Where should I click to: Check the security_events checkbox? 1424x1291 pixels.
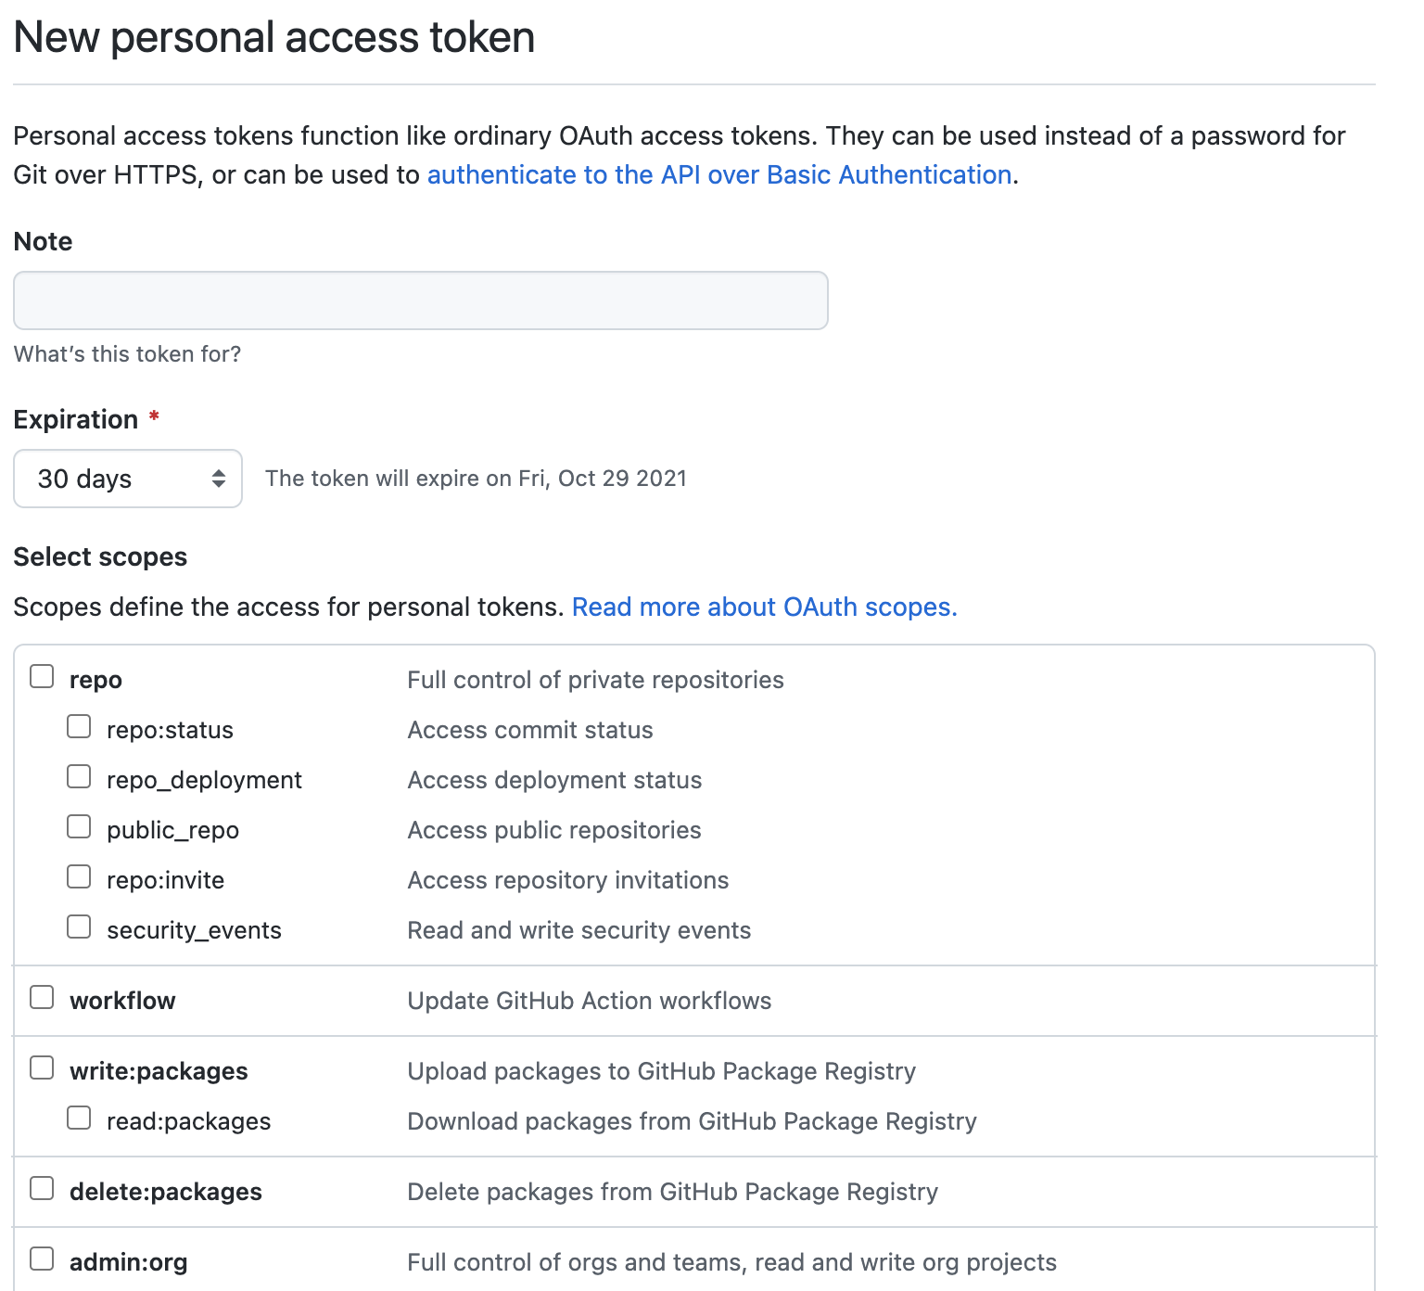click(x=79, y=927)
